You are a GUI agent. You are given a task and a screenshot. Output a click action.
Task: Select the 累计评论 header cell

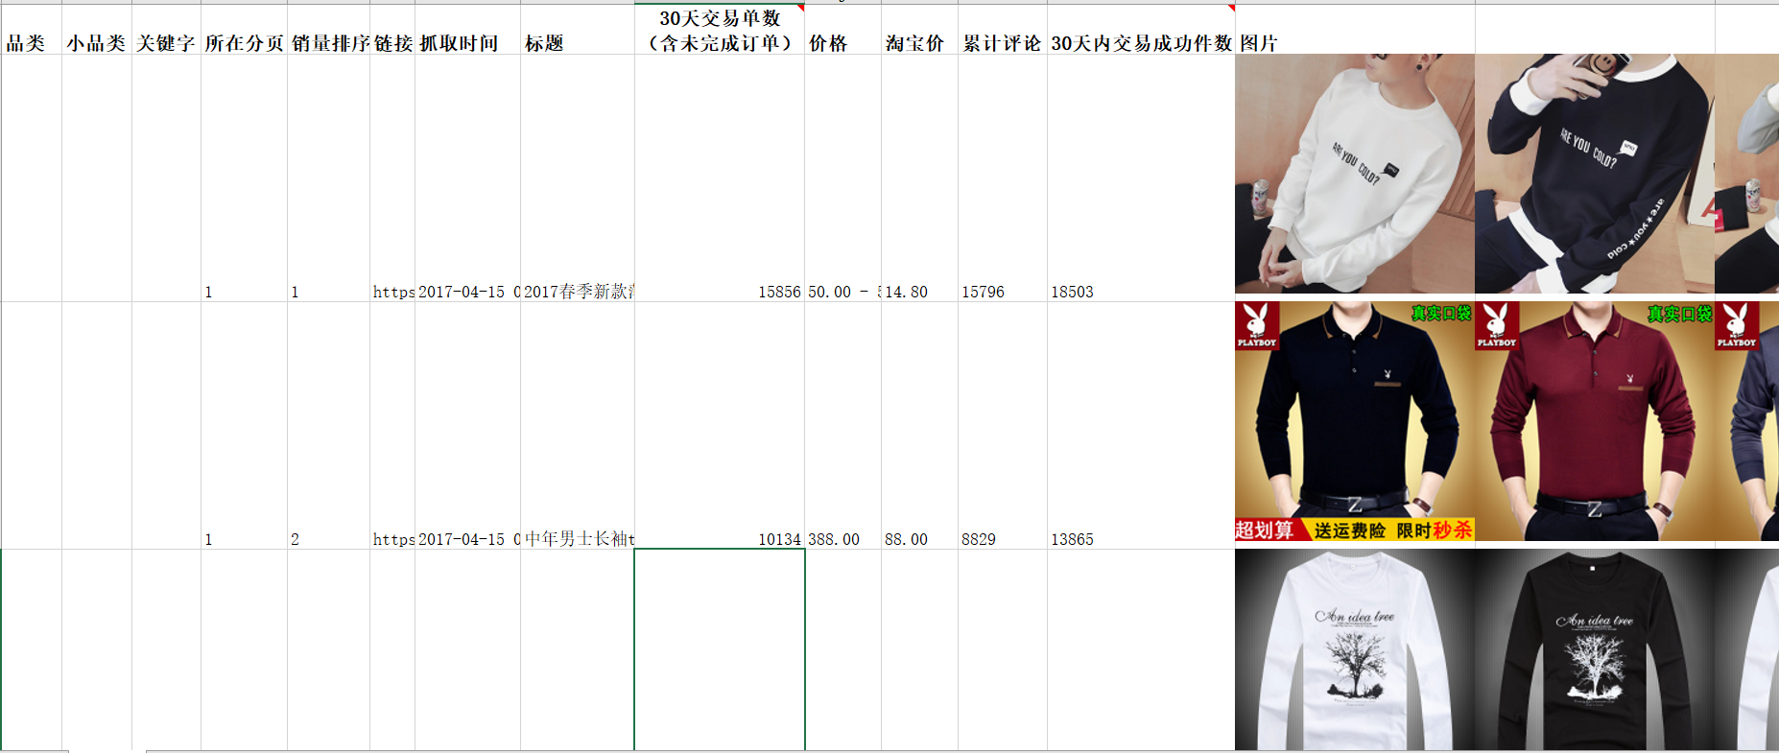1003,30
